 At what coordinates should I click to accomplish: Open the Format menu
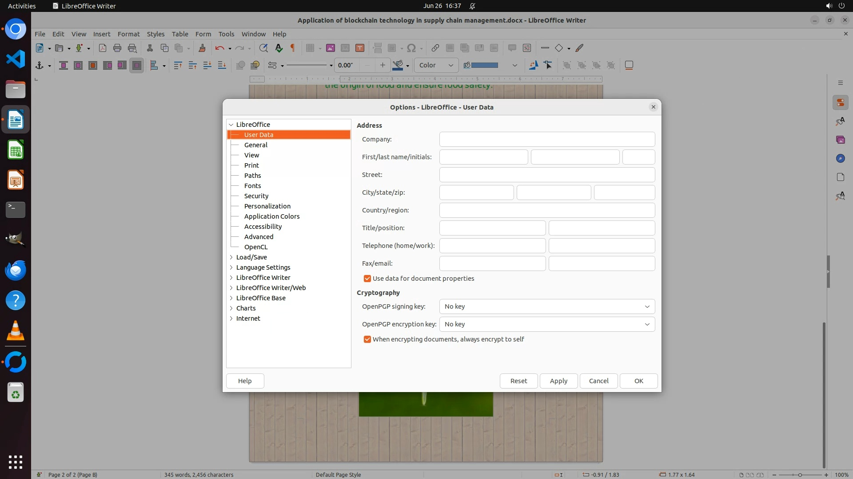(128, 34)
